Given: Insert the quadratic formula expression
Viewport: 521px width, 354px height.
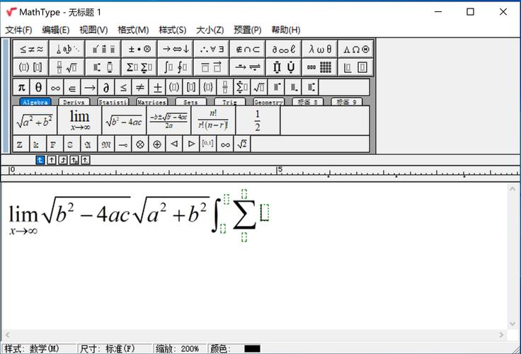Looking at the screenshot, I should point(168,120).
